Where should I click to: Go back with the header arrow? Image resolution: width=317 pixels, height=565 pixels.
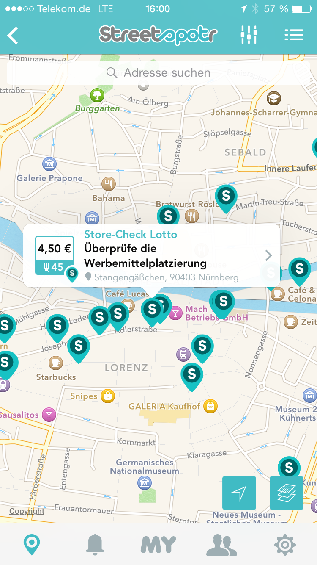13,35
